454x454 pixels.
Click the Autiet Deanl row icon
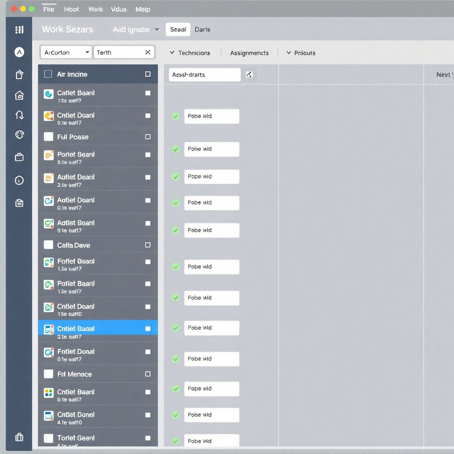49,178
